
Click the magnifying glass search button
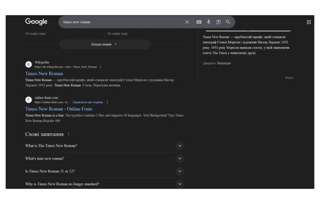point(228,22)
